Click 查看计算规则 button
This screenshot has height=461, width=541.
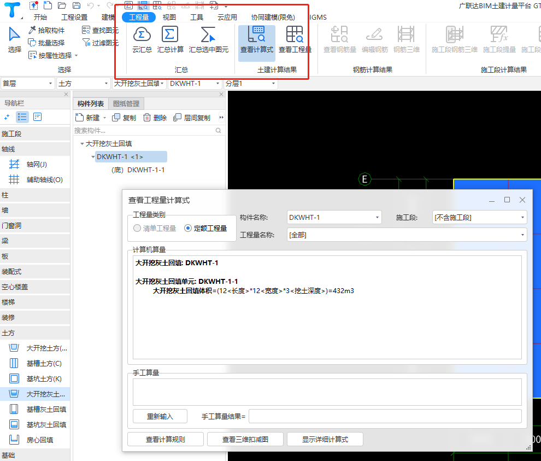coord(165,439)
